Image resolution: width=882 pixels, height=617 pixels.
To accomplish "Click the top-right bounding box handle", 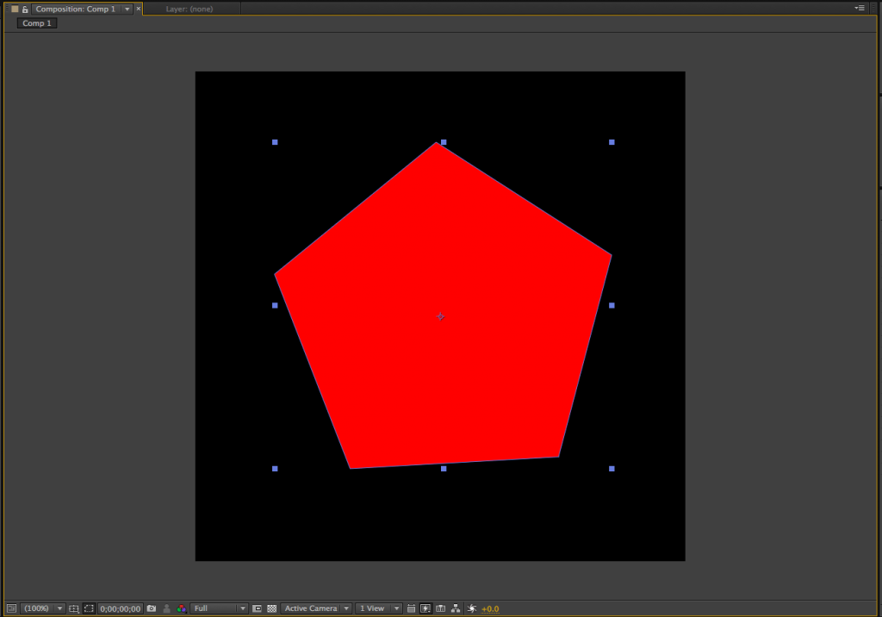I will point(612,142).
